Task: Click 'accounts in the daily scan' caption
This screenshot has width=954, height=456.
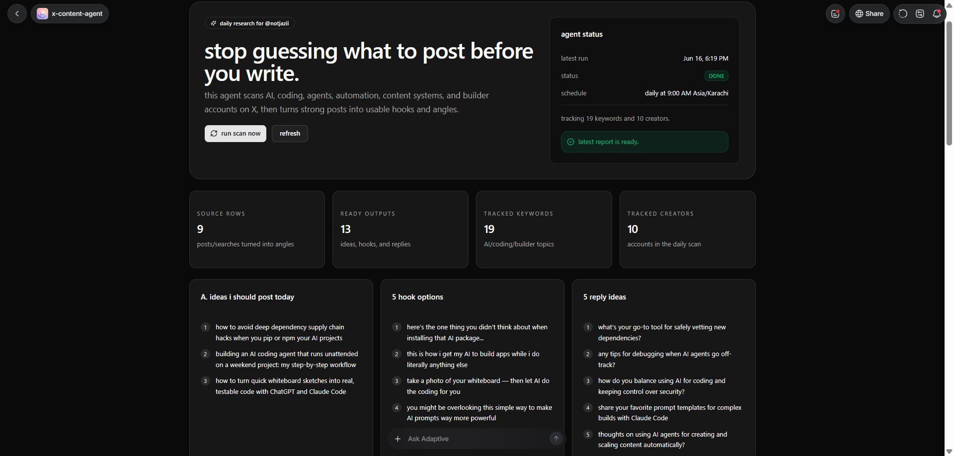Action: (x=664, y=244)
